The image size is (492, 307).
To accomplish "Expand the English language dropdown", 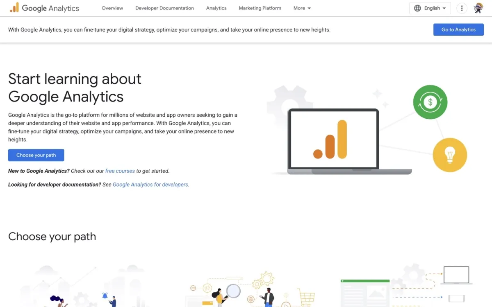I will [430, 8].
